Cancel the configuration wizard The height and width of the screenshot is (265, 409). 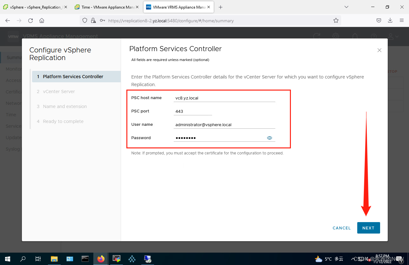coord(342,228)
